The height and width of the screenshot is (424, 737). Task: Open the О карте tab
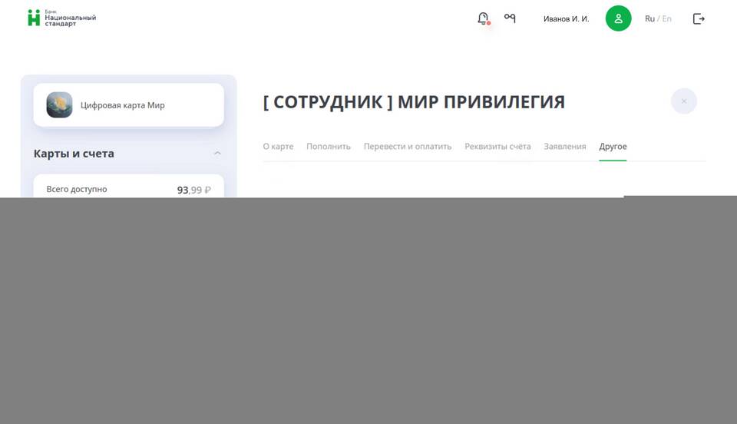pos(278,147)
